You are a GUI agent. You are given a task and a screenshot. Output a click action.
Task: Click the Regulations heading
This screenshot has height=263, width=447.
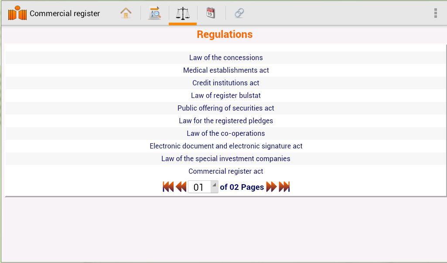pos(225,34)
